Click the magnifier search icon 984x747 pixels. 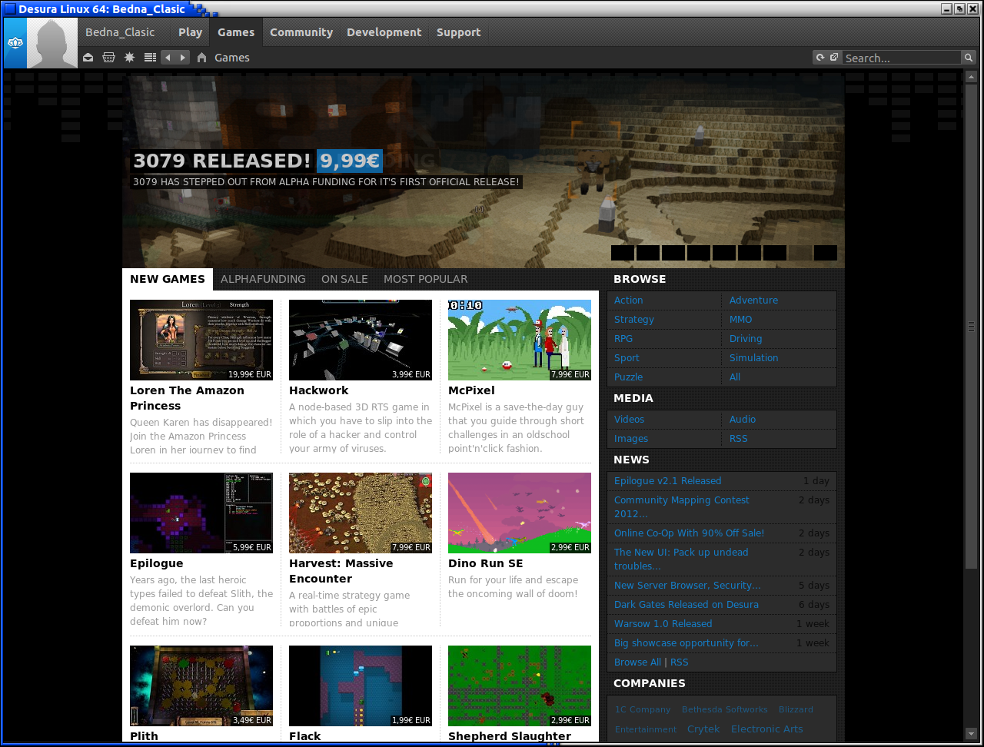pos(969,58)
